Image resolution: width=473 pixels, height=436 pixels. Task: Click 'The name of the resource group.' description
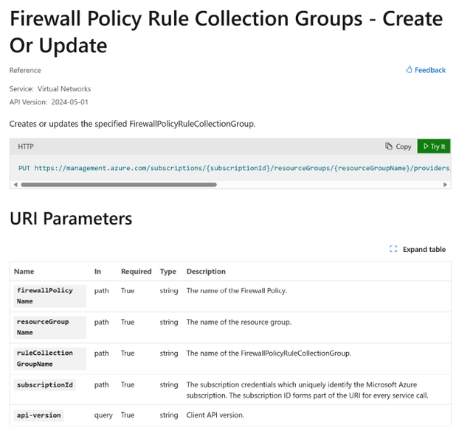pos(238,322)
